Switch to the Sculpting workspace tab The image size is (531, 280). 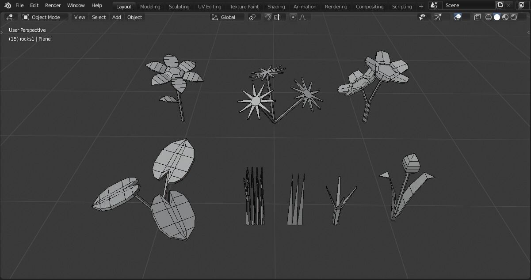coord(179,7)
